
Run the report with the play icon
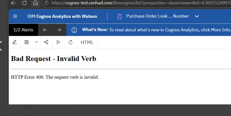pos(58,42)
